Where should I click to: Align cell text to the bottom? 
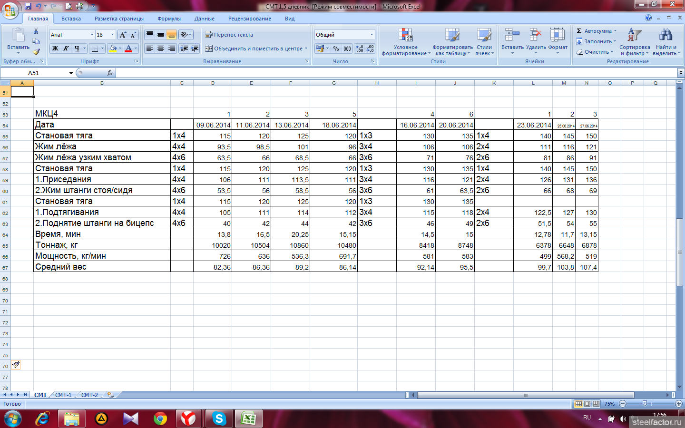(172, 35)
